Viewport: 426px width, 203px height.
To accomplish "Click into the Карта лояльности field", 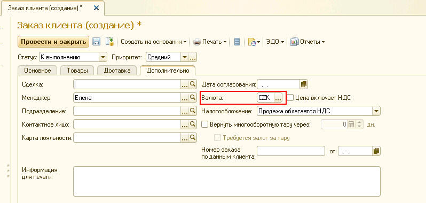I will tap(127, 137).
